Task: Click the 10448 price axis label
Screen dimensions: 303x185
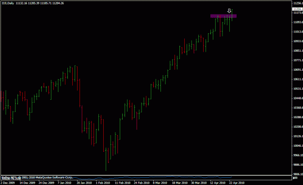Action: coord(298,98)
